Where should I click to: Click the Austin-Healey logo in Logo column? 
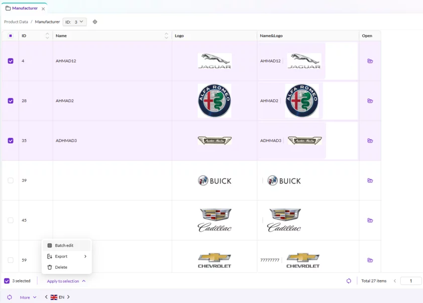[x=214, y=141]
